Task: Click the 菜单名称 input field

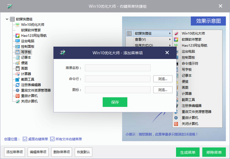Action: [x=118, y=68]
